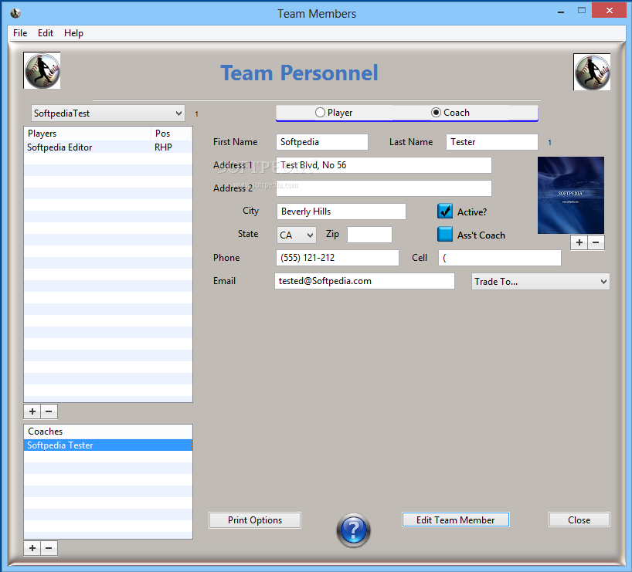
Task: Click the blue question mark help icon
Action: [x=354, y=530]
